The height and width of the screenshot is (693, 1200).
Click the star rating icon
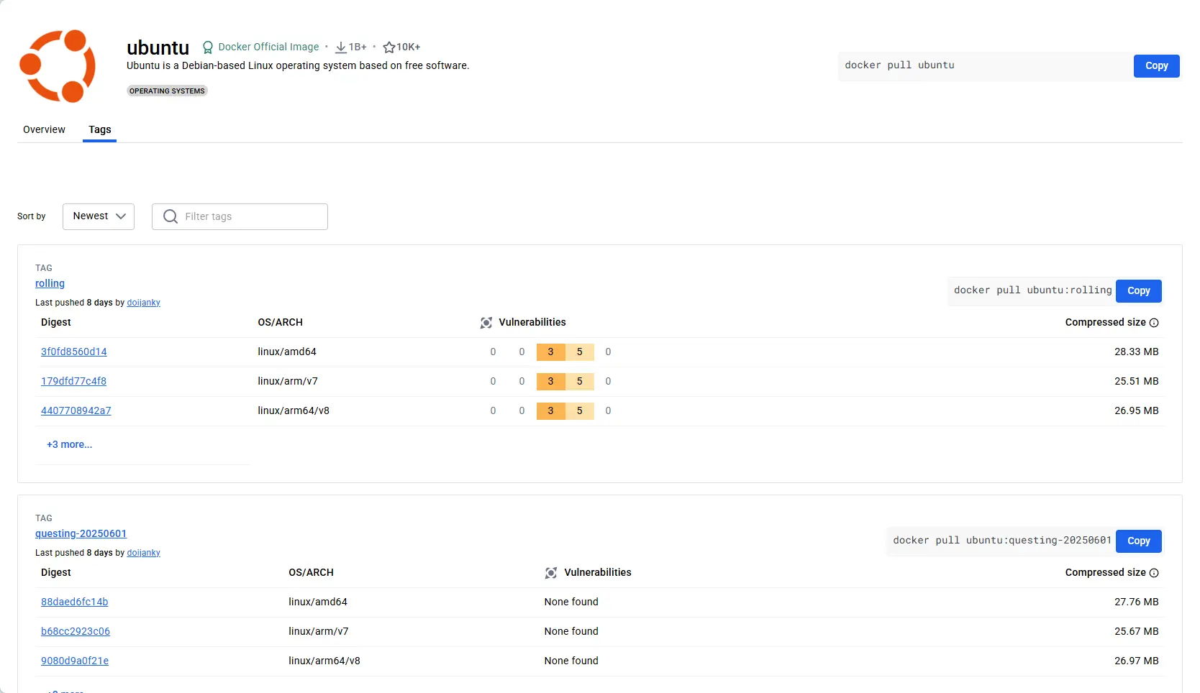click(x=389, y=47)
